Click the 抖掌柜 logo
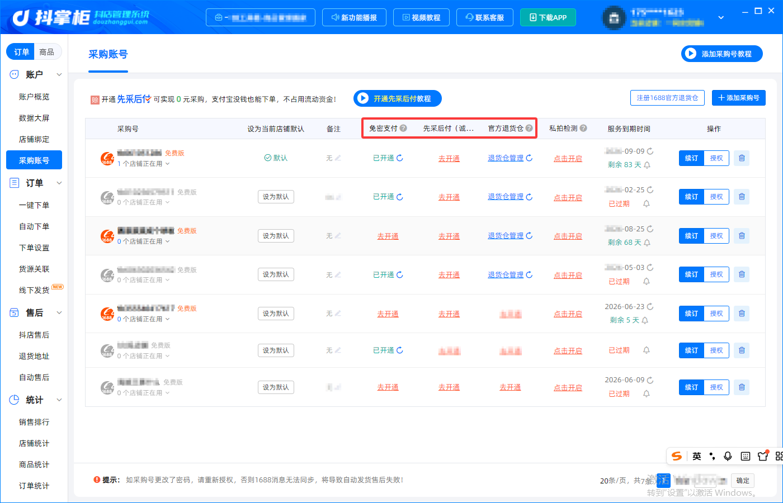Image resolution: width=783 pixels, height=503 pixels. click(x=81, y=17)
